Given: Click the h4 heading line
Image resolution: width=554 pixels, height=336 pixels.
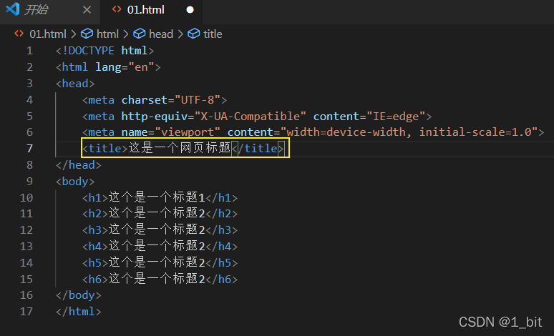Looking at the screenshot, I should [160, 247].
